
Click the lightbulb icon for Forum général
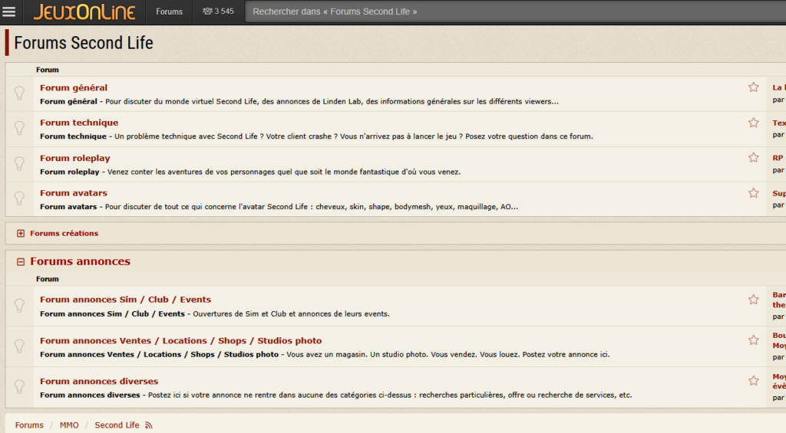click(x=20, y=93)
